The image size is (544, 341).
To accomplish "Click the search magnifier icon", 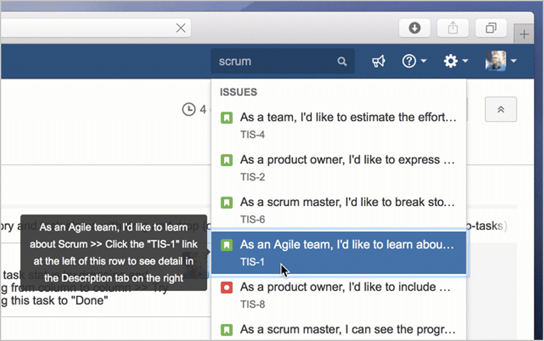I will (x=342, y=61).
